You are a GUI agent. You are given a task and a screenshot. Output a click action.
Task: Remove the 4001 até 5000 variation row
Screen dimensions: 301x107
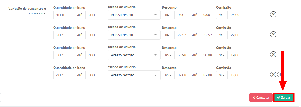pyautogui.click(x=273, y=74)
